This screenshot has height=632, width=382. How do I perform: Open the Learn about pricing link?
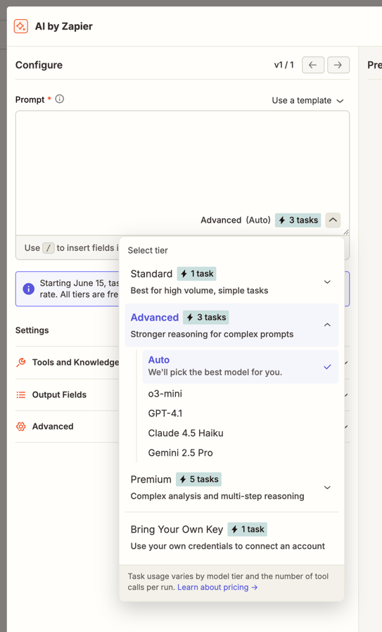click(217, 588)
